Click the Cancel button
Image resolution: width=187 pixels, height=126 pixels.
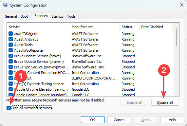[x=119, y=120]
